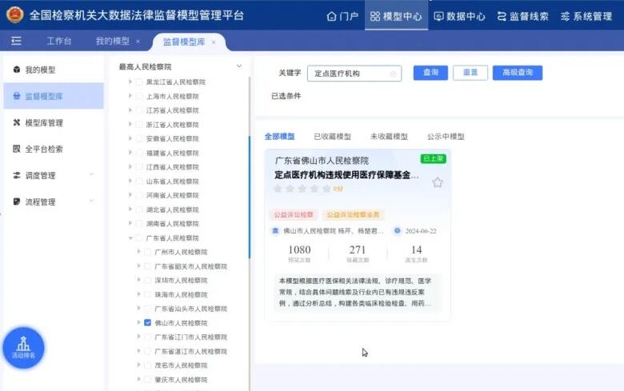Collapse the 最高人民检察院 tree dropdown
624x391 pixels.
tap(238, 66)
